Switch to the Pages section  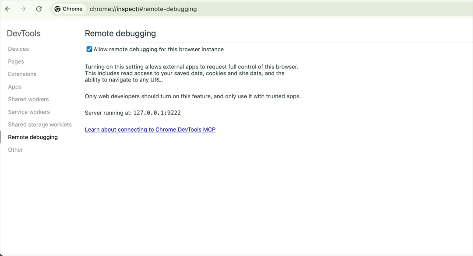click(16, 62)
